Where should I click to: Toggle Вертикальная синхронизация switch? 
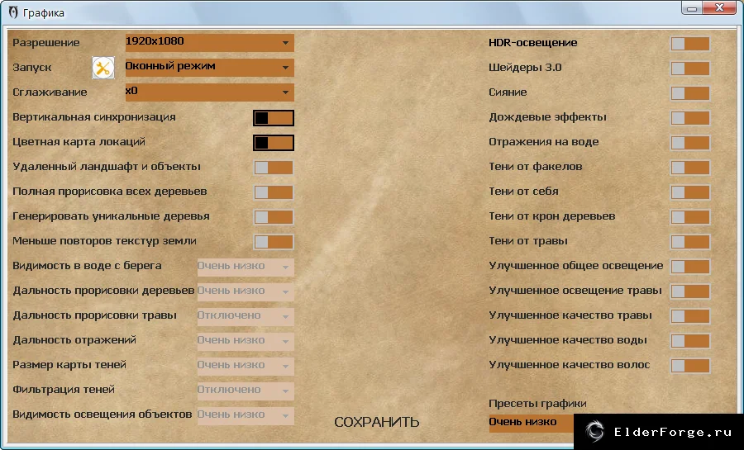[x=274, y=118]
